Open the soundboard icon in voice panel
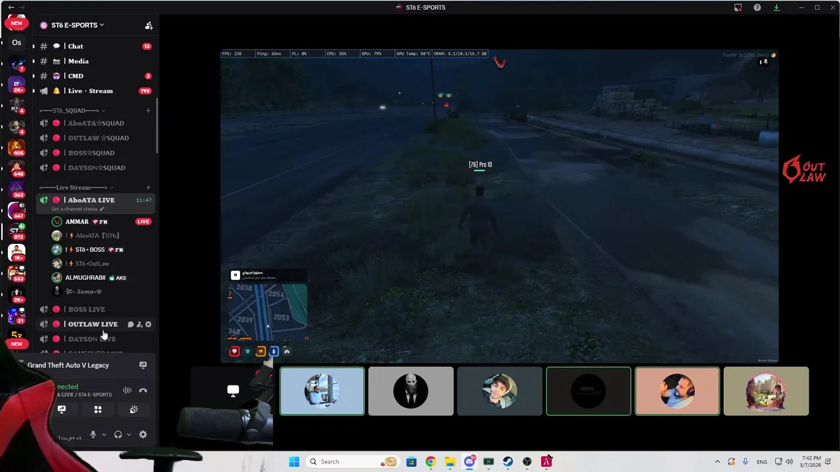840x472 pixels. tap(134, 410)
